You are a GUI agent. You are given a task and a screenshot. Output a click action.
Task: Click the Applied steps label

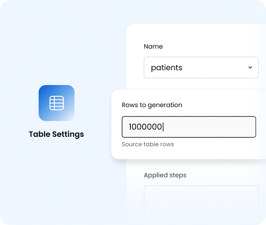(165, 175)
